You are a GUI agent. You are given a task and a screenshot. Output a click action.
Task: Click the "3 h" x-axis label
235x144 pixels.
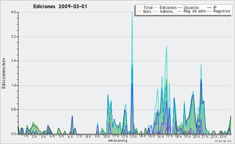pos(43,136)
